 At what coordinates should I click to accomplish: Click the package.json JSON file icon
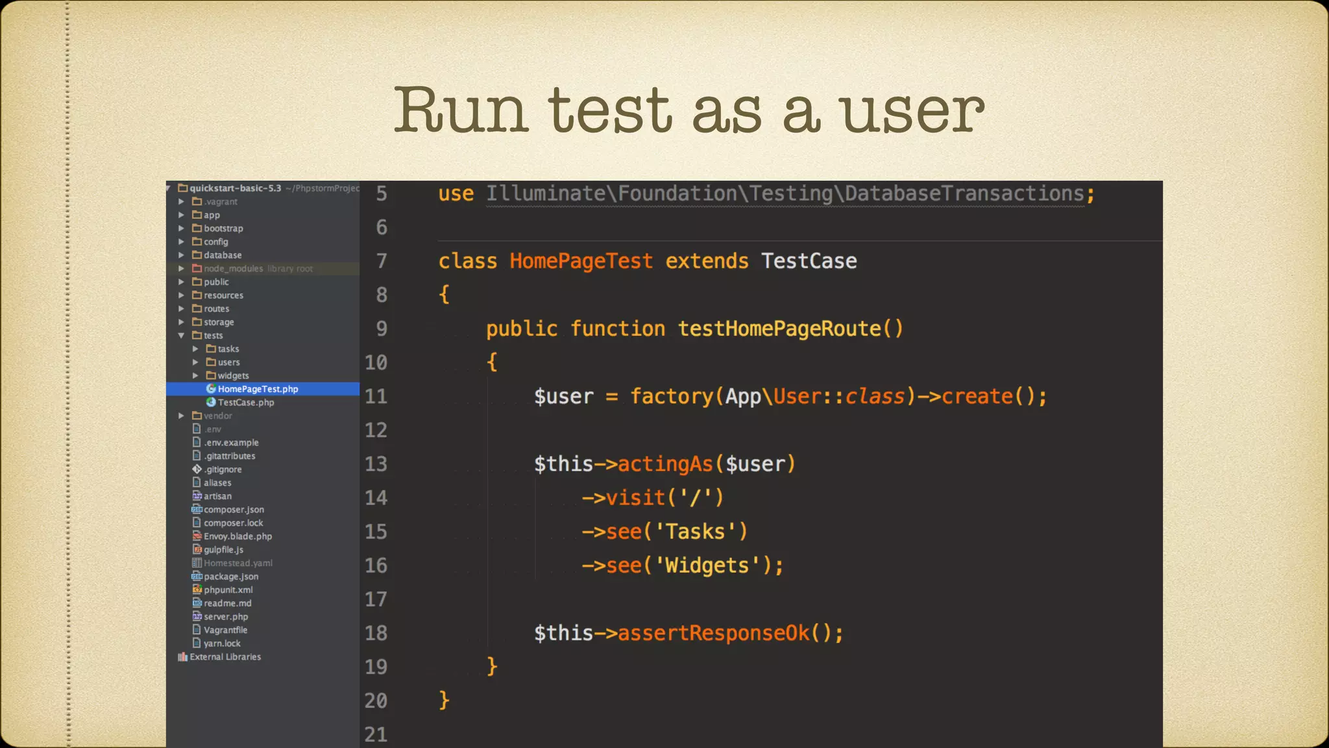point(197,576)
